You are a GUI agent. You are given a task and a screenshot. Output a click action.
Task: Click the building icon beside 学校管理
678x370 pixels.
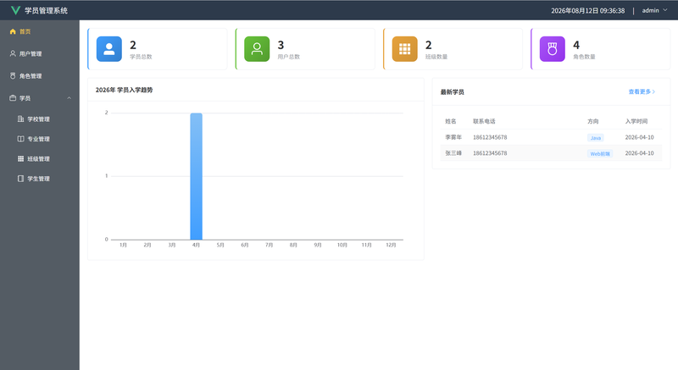[20, 119]
